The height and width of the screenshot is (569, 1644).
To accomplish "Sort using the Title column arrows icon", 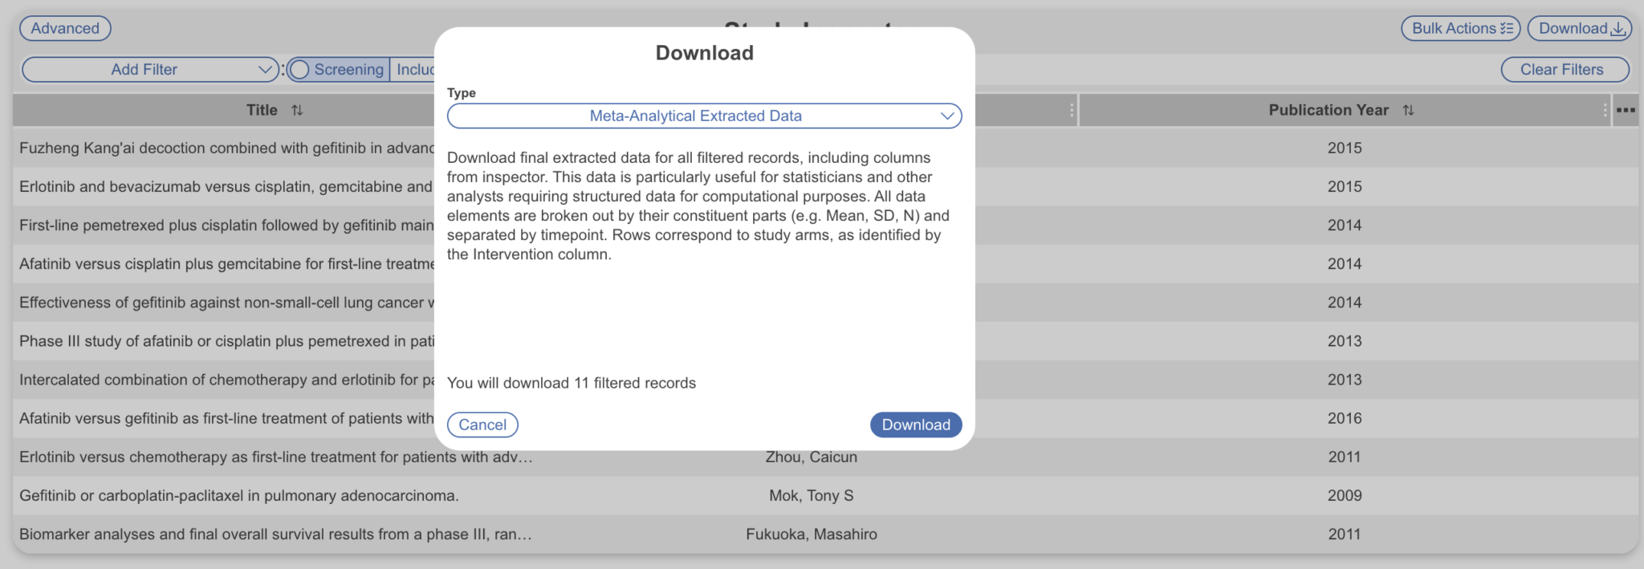I will pos(297,110).
